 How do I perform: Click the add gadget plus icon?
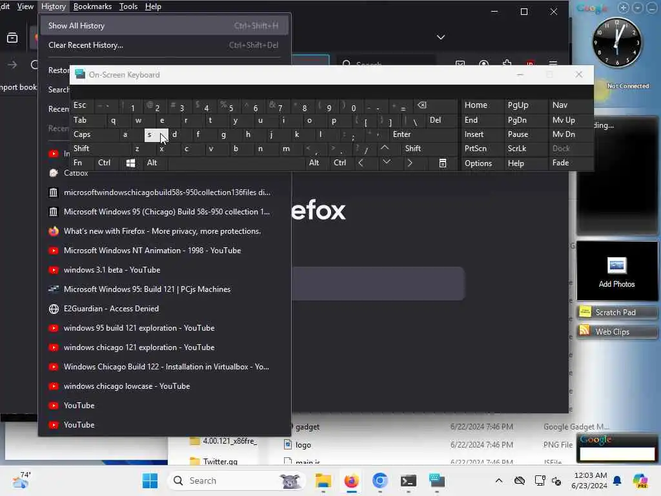pyautogui.click(x=624, y=8)
